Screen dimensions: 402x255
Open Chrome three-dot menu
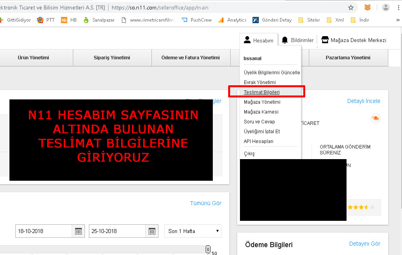pos(398,7)
